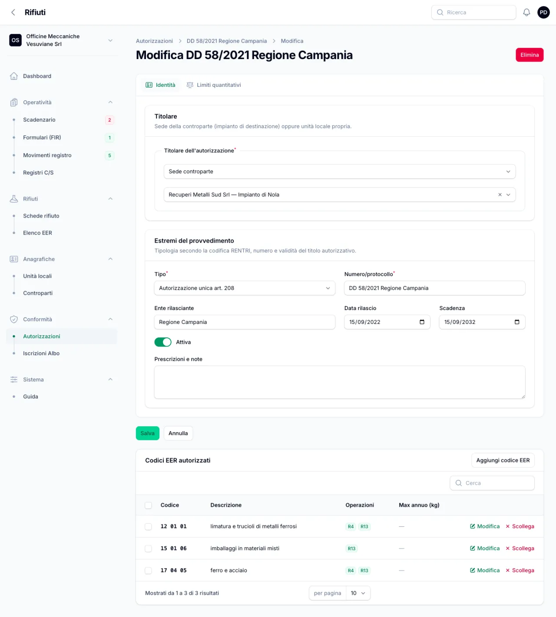The height and width of the screenshot is (617, 556).
Task: Click Aggiungi codice EER button
Action: [x=503, y=460]
